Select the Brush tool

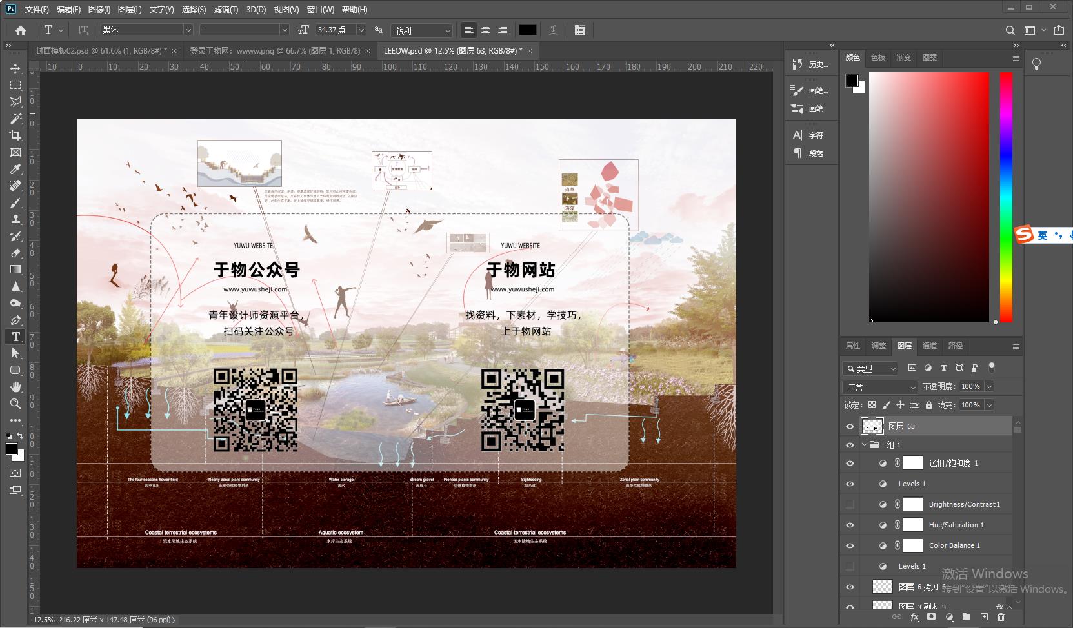click(x=15, y=202)
